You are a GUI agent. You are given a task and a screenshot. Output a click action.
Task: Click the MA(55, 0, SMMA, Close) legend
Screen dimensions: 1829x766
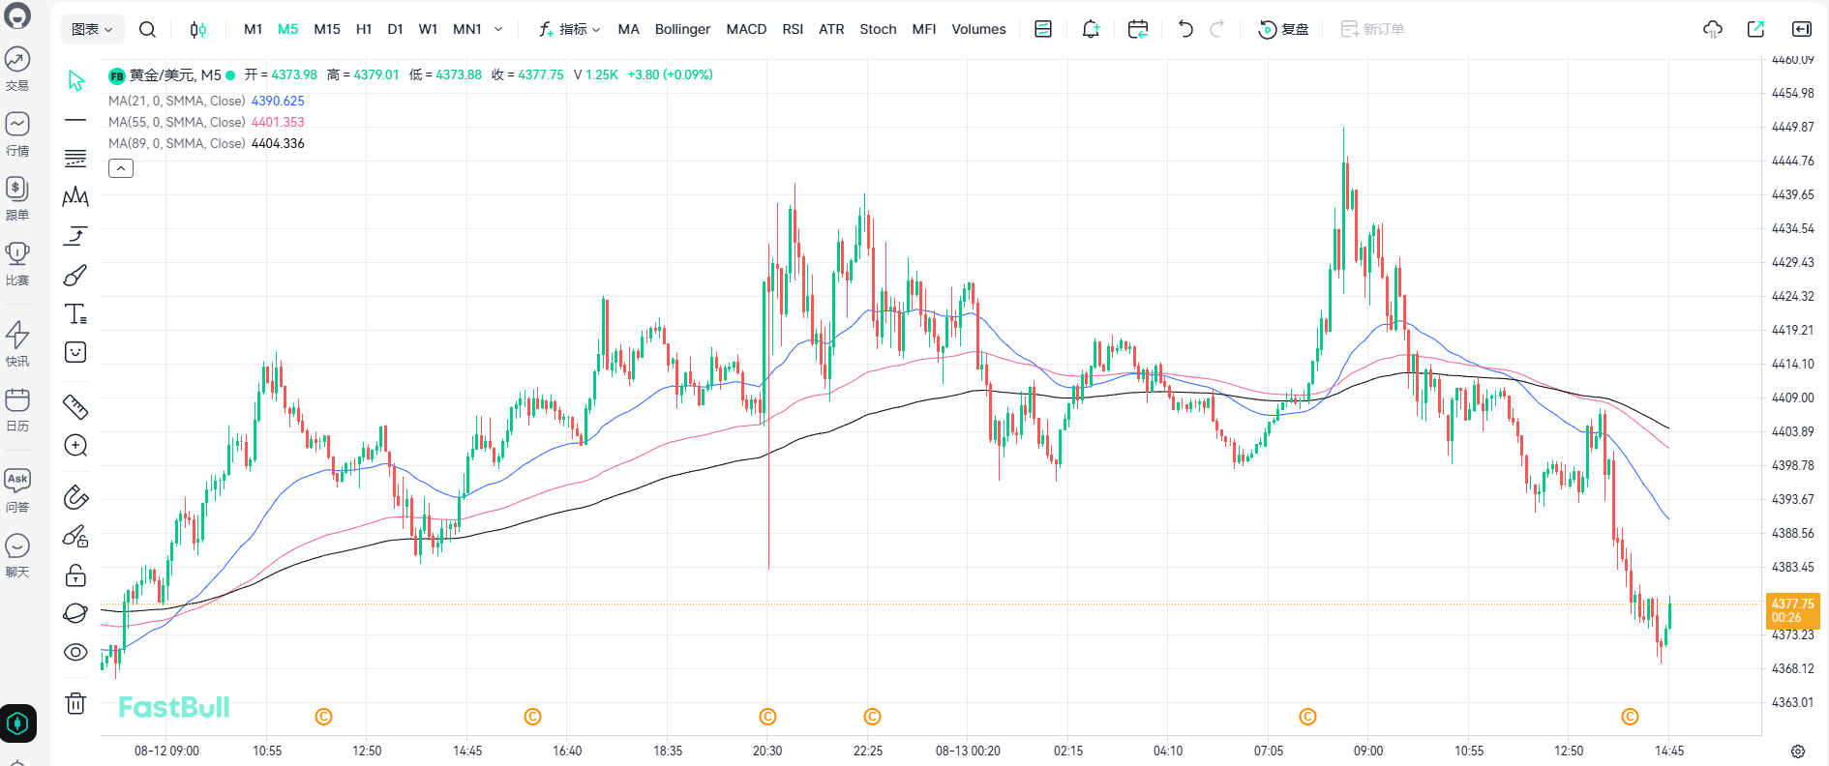[177, 122]
